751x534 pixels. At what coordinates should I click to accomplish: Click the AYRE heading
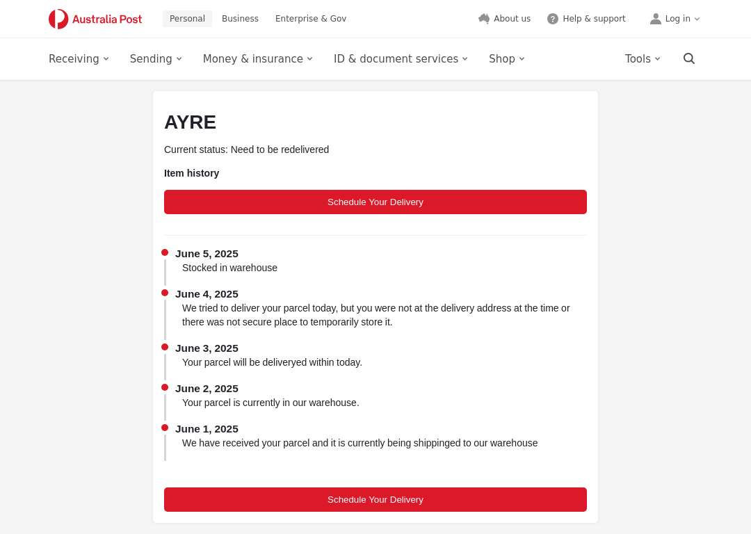[x=190, y=122]
